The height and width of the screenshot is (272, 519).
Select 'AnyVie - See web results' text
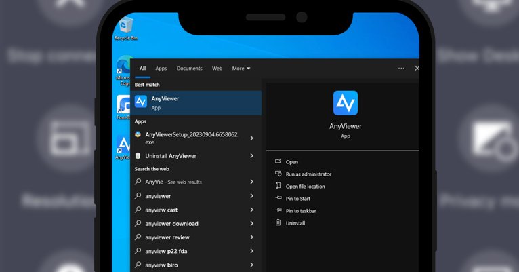point(173,182)
